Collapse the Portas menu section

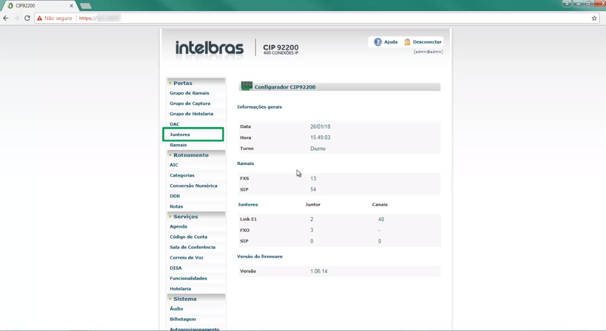pos(183,83)
